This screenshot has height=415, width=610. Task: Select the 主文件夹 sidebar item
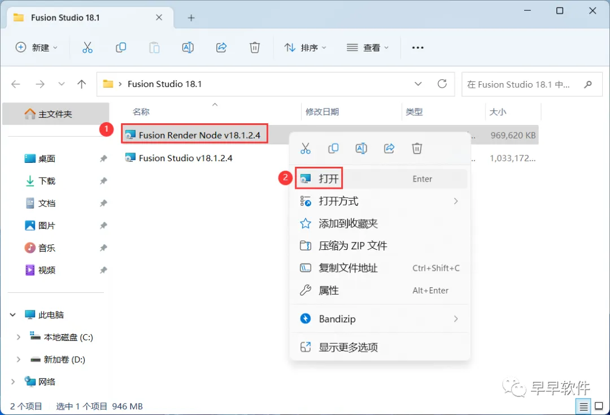pos(55,114)
